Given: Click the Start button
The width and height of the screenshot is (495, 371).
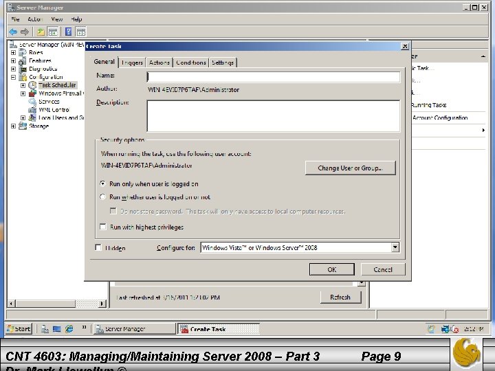Looking at the screenshot, I should (x=19, y=329).
